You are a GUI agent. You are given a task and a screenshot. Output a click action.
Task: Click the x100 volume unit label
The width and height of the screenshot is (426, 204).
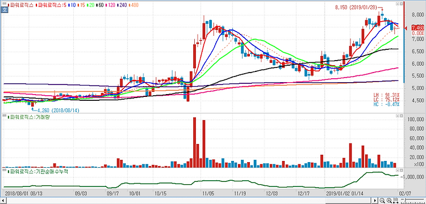click(x=419, y=164)
